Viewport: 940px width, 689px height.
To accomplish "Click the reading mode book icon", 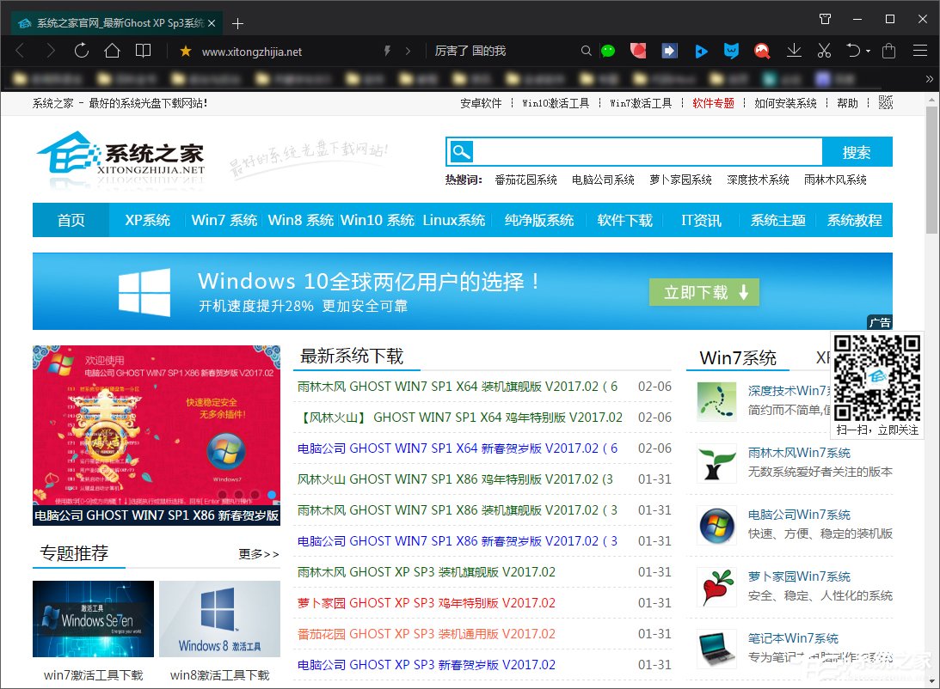I will pyautogui.click(x=143, y=51).
